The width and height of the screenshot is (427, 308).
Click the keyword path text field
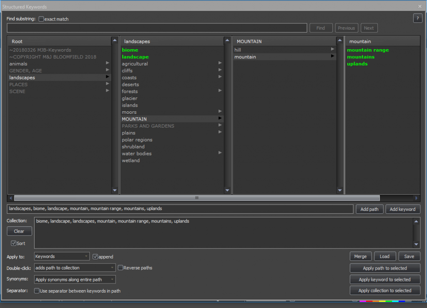point(180,209)
